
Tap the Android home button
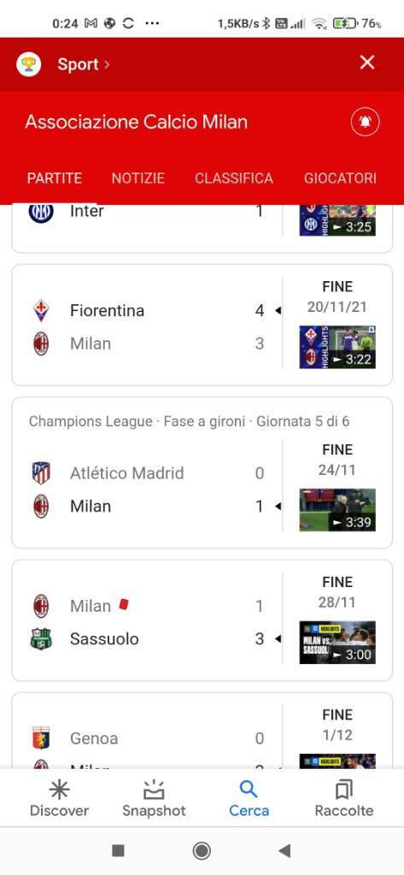click(x=202, y=850)
